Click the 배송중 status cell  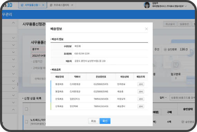pos(120,91)
